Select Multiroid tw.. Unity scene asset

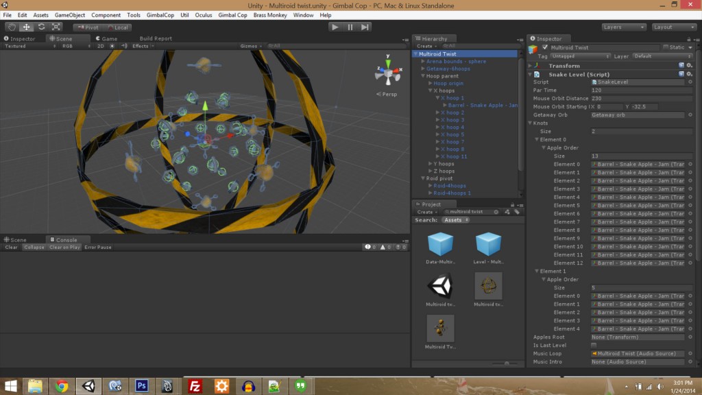441,286
